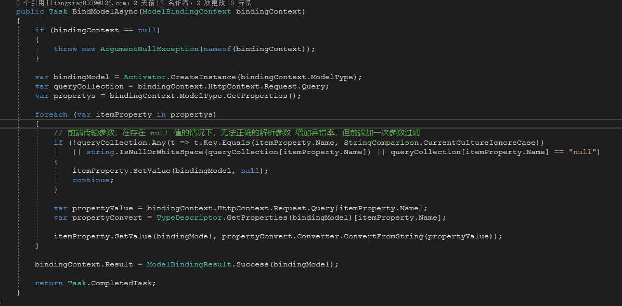Click the throw keyword

click(65, 49)
